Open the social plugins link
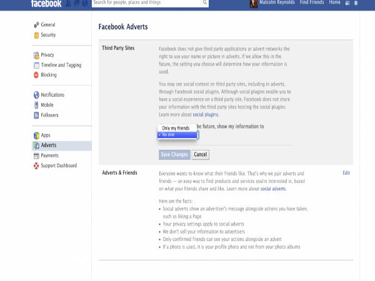Image resolution: width=375 pixels, height=281 pixels. tap(206, 114)
